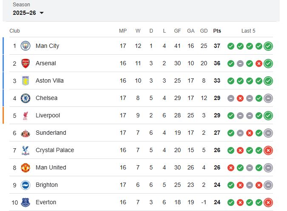Open the Brighton team name link
Viewport: 287px width, 211px height.
[x=46, y=185]
